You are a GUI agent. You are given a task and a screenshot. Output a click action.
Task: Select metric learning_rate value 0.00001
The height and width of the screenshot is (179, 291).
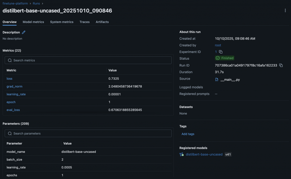(115, 94)
